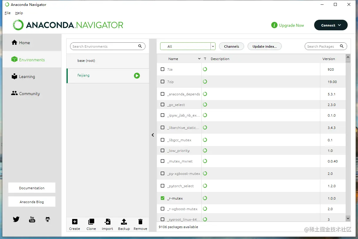Open the Documentation button
The width and height of the screenshot is (358, 239).
tap(32, 188)
